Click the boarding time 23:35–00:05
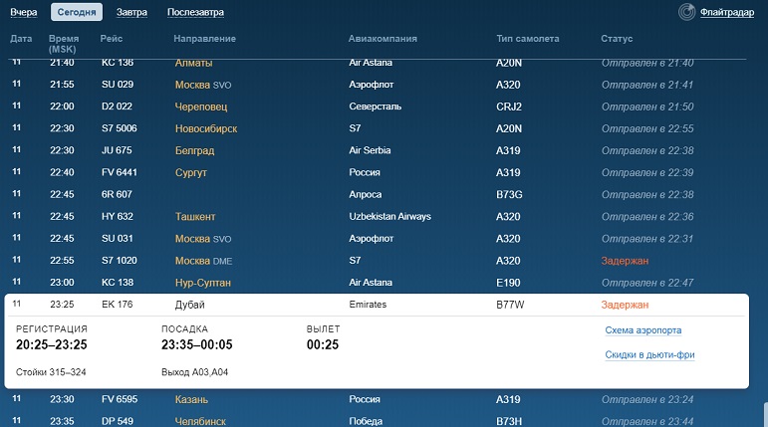 pyautogui.click(x=197, y=344)
